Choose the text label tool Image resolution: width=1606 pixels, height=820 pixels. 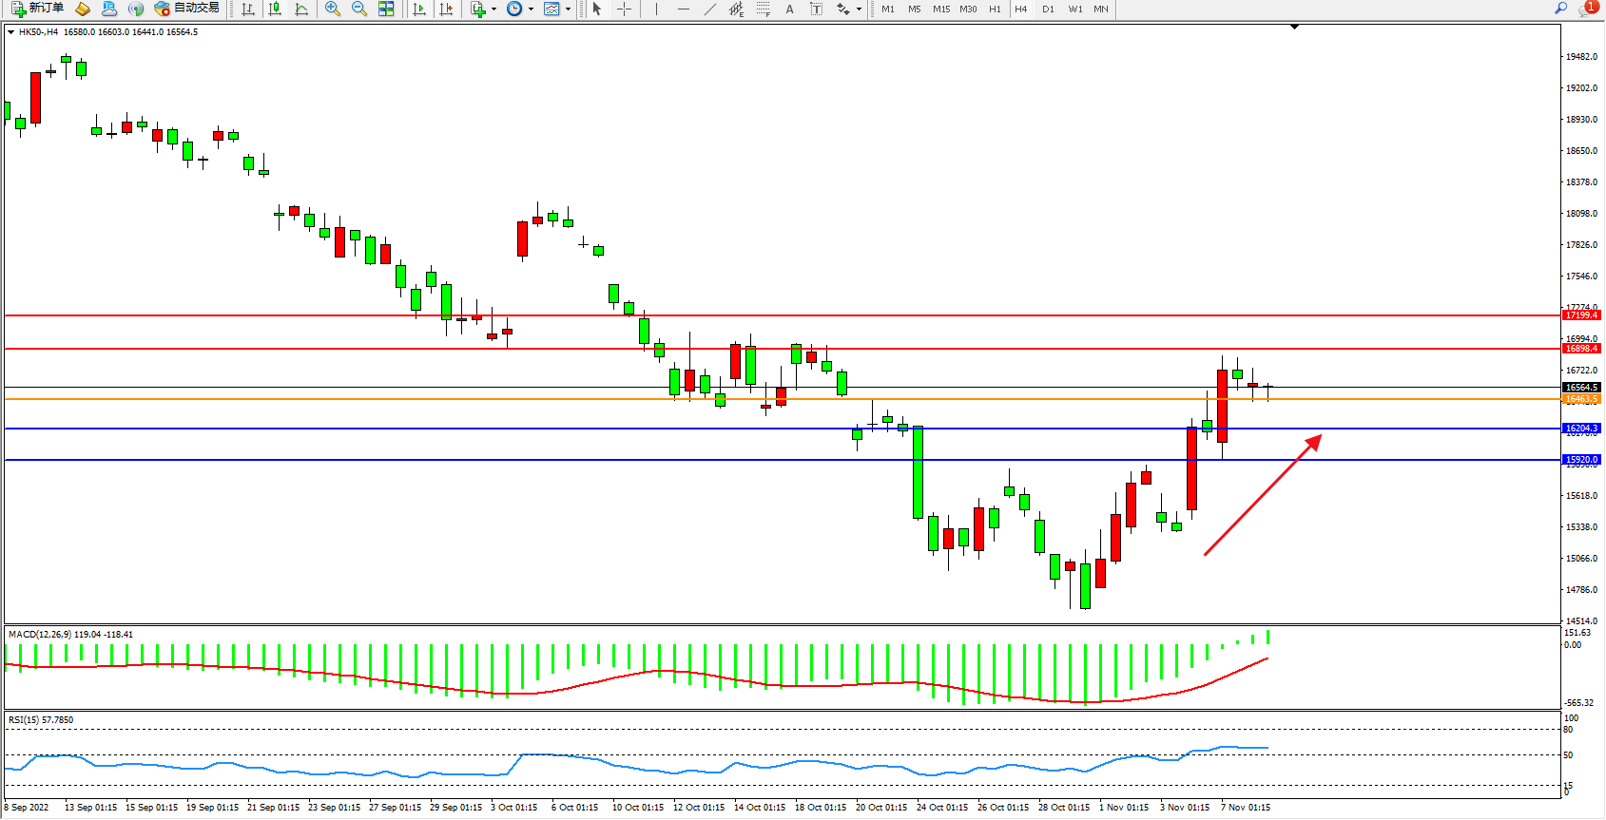click(816, 9)
